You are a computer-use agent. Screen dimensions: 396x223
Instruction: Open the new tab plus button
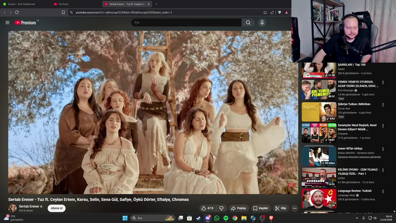[156, 4]
